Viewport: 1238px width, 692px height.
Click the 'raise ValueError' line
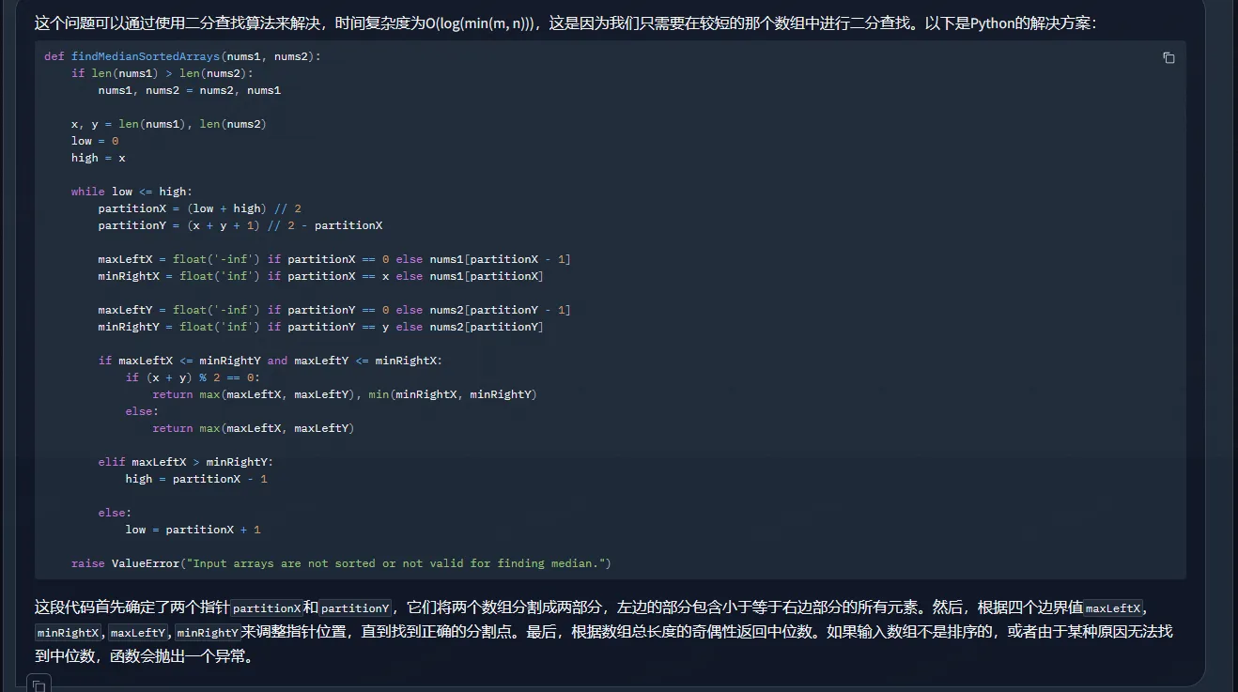pyautogui.click(x=341, y=563)
